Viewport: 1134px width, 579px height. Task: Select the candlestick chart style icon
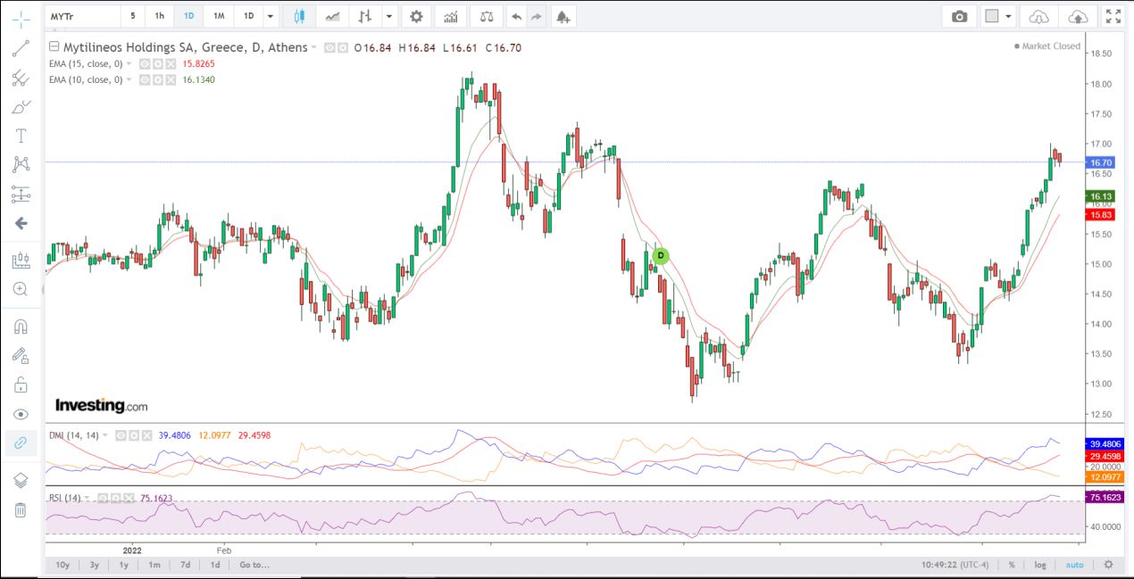point(298,16)
